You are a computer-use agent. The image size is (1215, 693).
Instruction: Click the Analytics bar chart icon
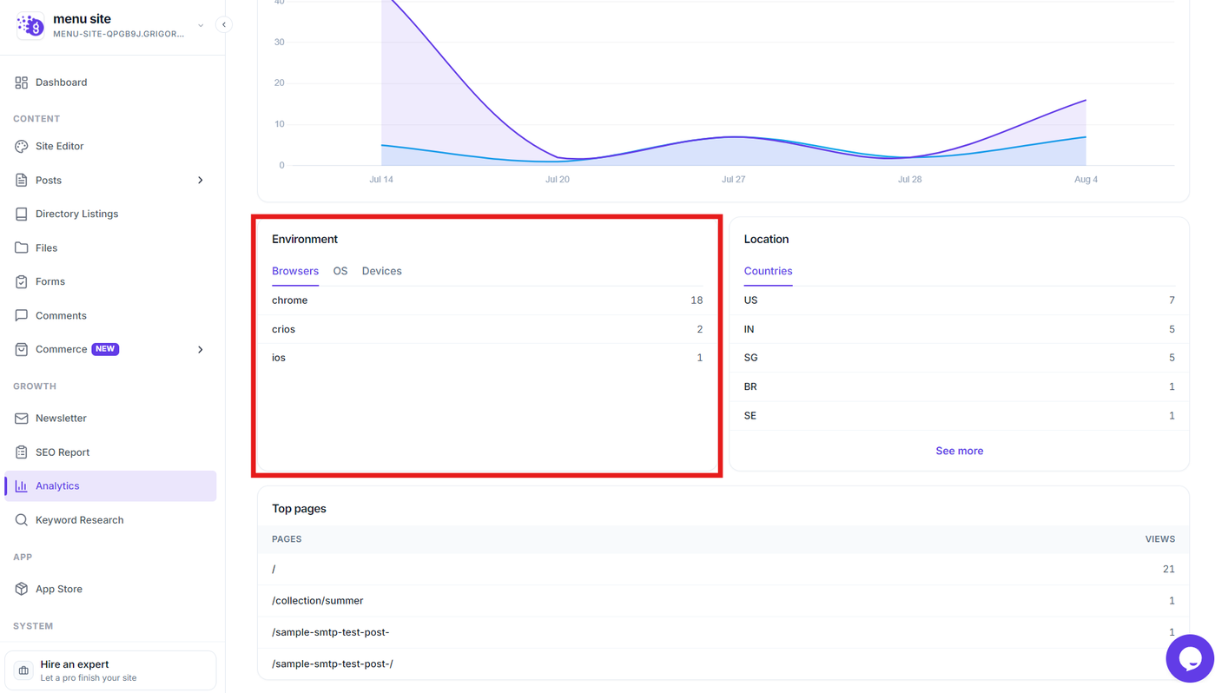(22, 486)
